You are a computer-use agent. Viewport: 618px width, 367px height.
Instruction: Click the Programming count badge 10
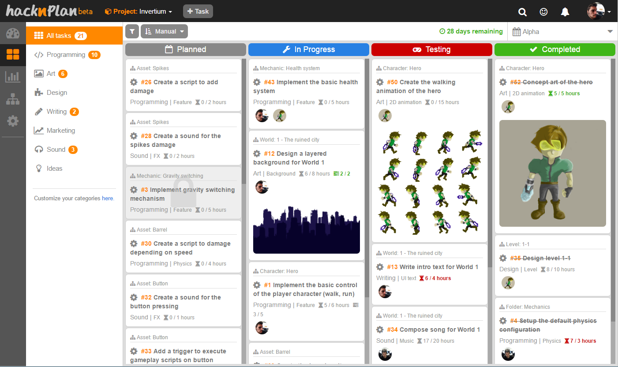pyautogui.click(x=94, y=55)
